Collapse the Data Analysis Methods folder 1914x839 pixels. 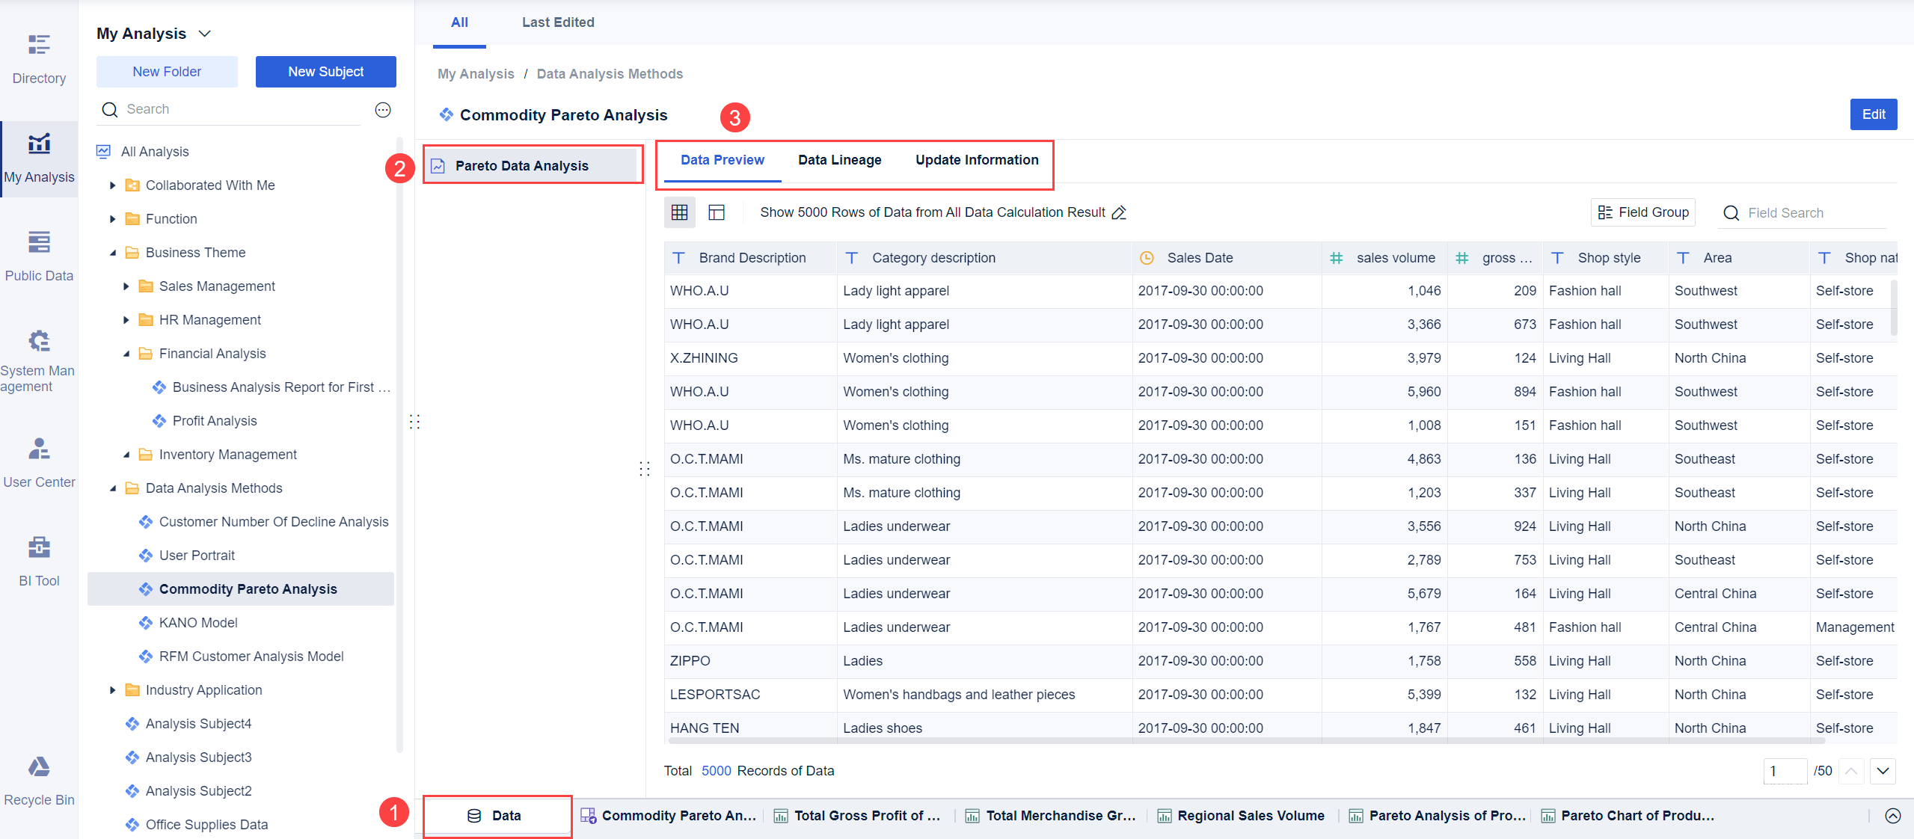click(x=113, y=488)
